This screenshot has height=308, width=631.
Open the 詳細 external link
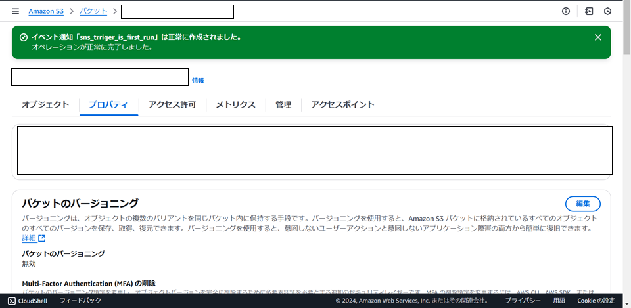click(x=34, y=238)
